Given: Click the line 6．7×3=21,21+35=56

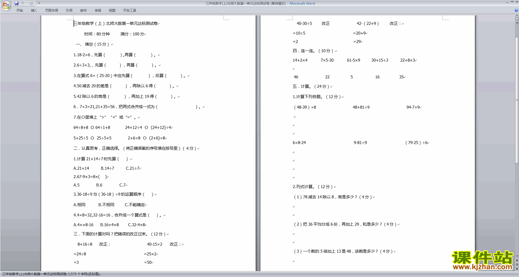Looking at the screenshot, I should click(94, 107).
